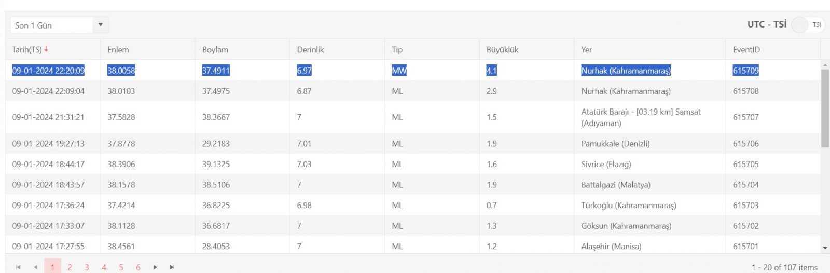This screenshot has width=830, height=273.
Task: Click the Sivrice (Elazığ) location cell
Action: [x=606, y=165]
